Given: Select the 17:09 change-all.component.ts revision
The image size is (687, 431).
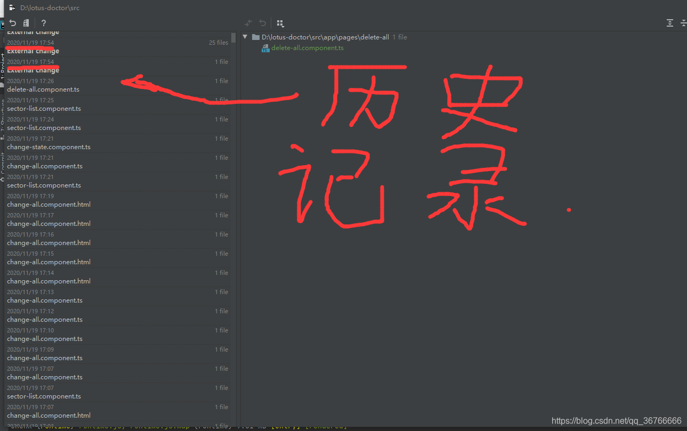Looking at the screenshot, I should point(117,354).
